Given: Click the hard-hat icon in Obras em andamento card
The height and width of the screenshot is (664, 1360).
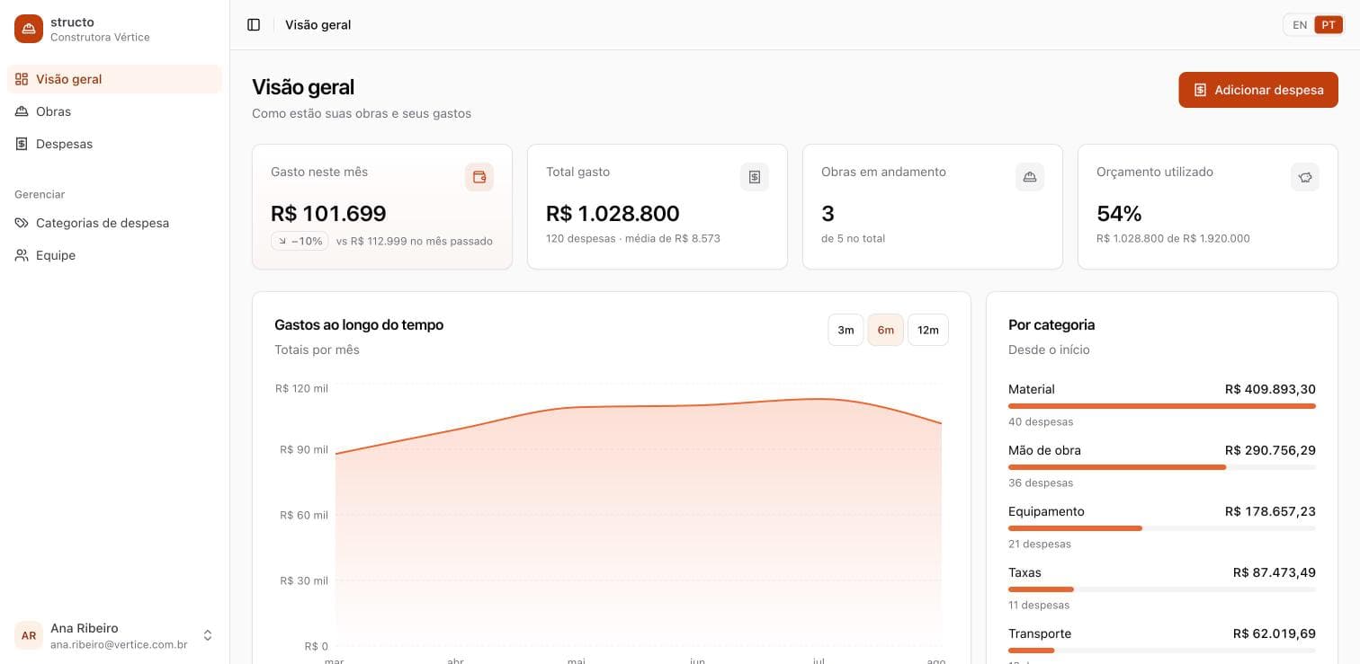Looking at the screenshot, I should point(1030,177).
